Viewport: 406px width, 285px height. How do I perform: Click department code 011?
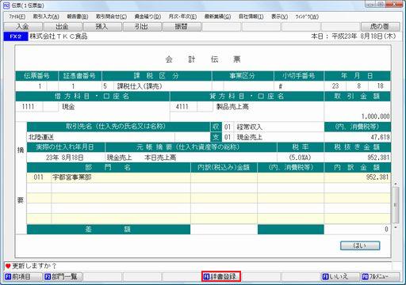point(39,177)
